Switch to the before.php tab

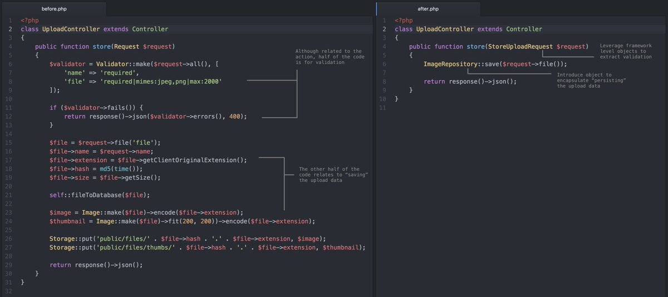pyautogui.click(x=53, y=9)
